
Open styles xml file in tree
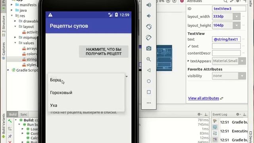pyautogui.click(x=30, y=65)
